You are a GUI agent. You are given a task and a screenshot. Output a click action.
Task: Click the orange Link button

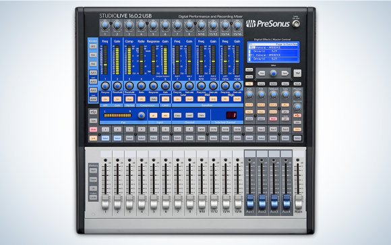(93, 138)
